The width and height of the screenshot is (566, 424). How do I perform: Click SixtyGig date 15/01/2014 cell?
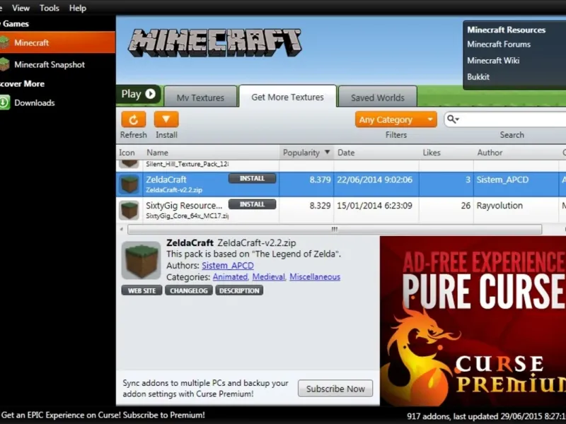(x=375, y=206)
